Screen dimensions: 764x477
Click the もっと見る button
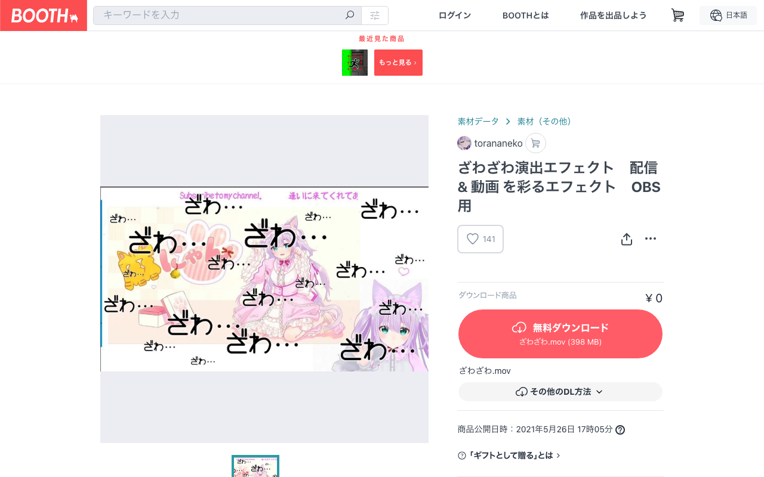pos(398,63)
